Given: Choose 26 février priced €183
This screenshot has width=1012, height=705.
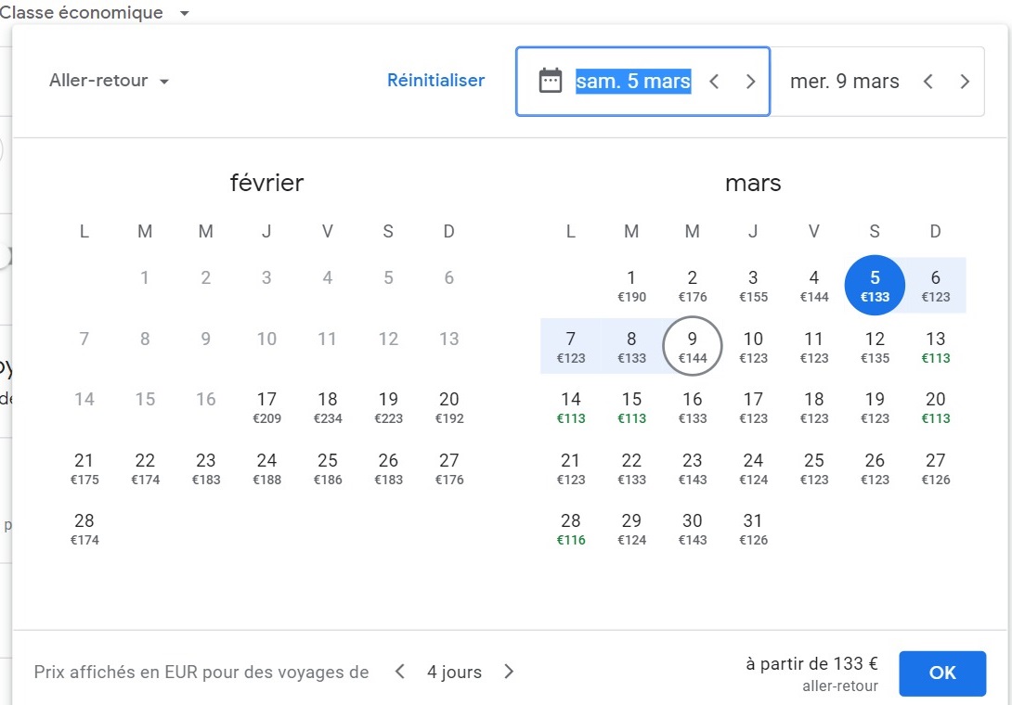Looking at the screenshot, I should [388, 468].
